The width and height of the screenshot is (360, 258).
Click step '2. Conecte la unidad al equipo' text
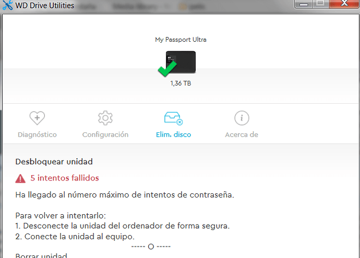75,237
